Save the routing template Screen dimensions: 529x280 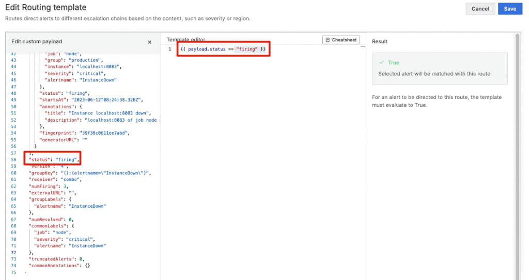pos(510,9)
